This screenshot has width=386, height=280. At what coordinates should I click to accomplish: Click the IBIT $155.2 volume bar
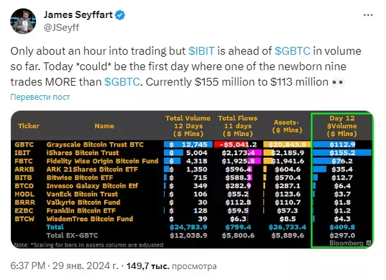pyautogui.click(x=342, y=153)
